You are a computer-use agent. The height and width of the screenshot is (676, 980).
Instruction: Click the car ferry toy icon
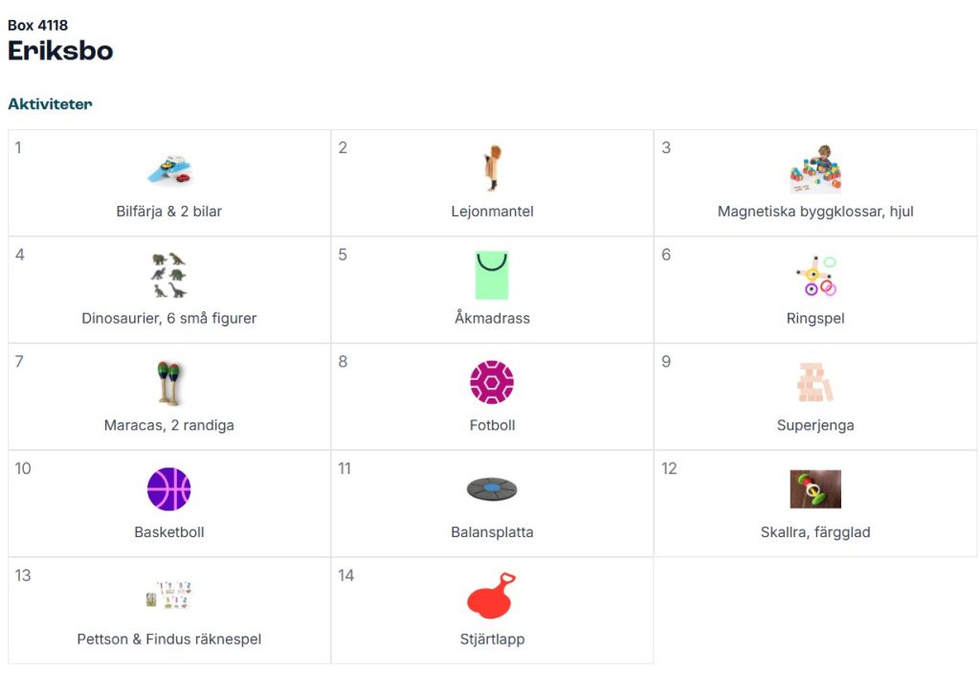point(169,169)
